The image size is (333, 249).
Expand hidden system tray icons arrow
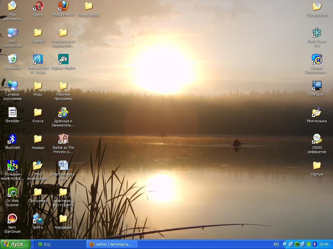[x=285, y=244]
